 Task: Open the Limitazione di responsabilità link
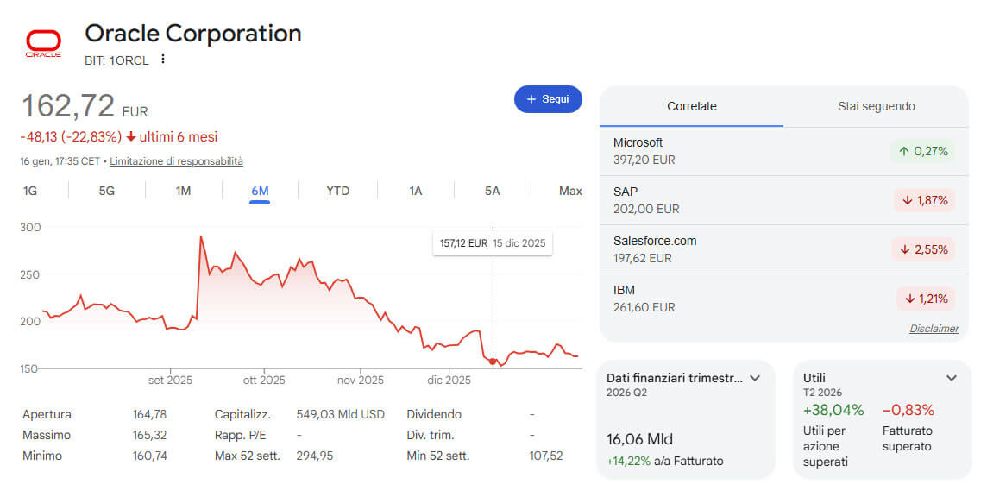point(175,161)
